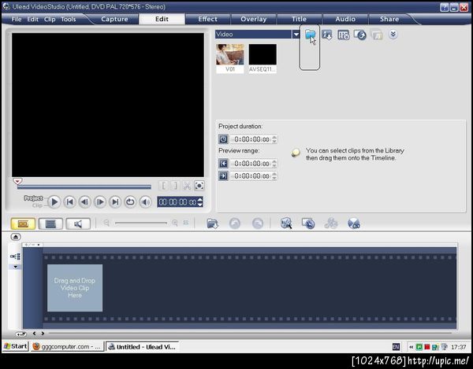The width and height of the screenshot is (473, 369).
Task: Adjust the Project duration time stepper
Action: [274, 139]
